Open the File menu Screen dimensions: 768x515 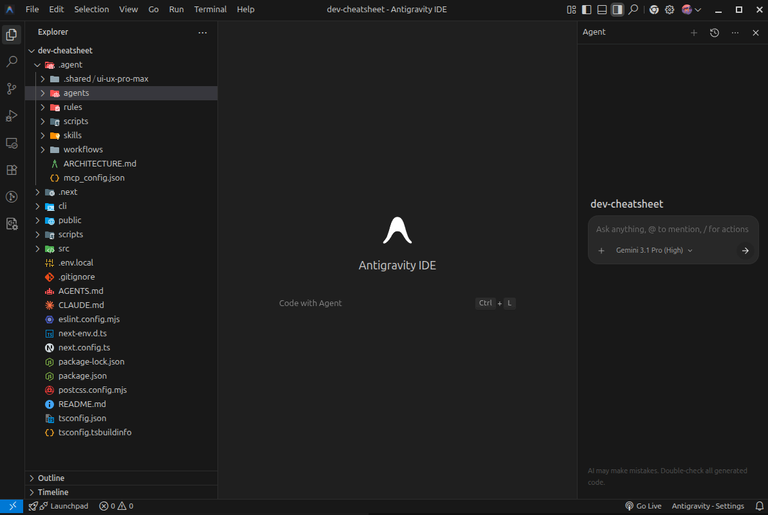tap(32, 9)
